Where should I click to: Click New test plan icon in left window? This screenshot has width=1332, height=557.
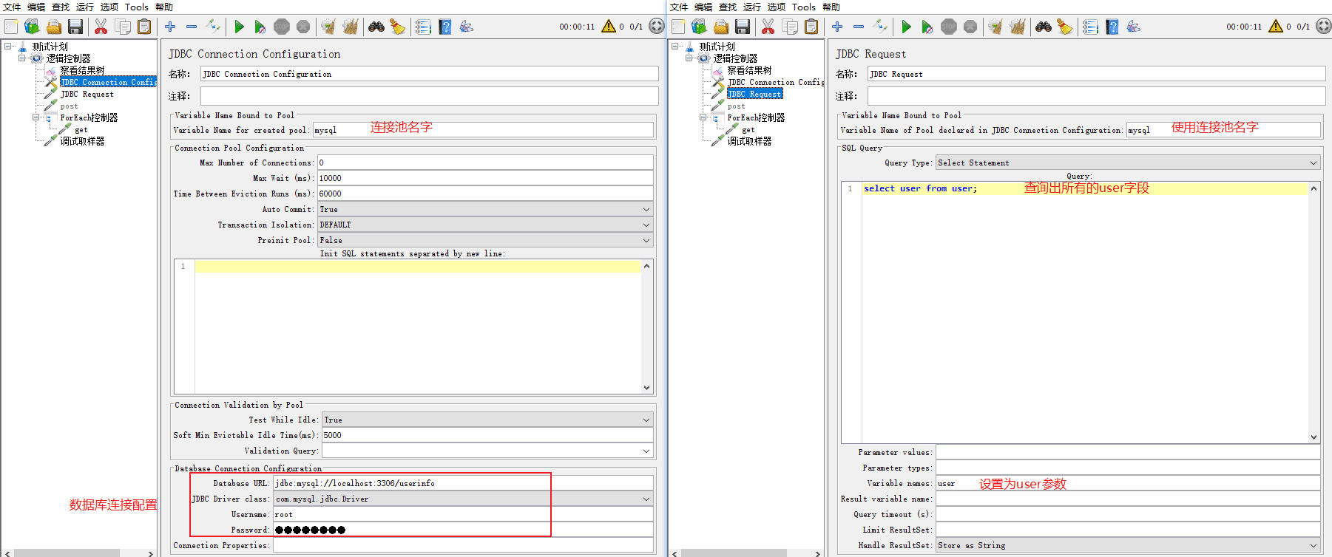point(11,27)
